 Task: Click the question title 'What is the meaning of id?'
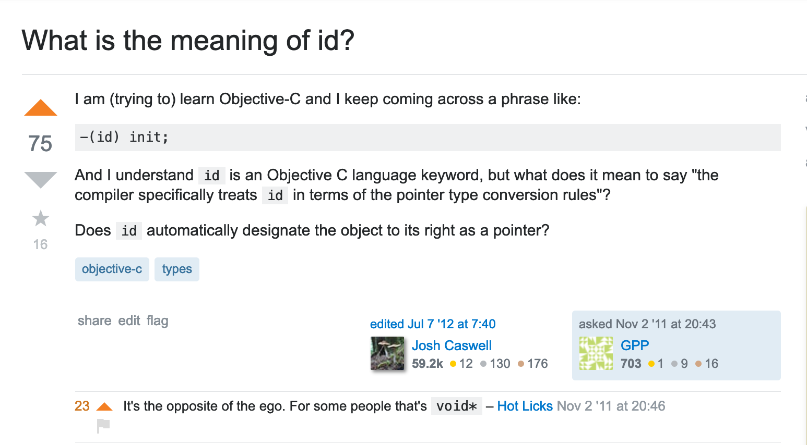click(x=188, y=40)
